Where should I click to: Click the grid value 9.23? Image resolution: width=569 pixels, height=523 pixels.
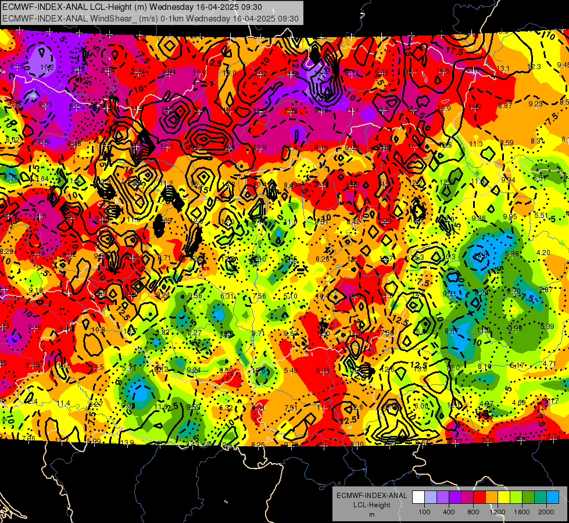(x=536, y=104)
